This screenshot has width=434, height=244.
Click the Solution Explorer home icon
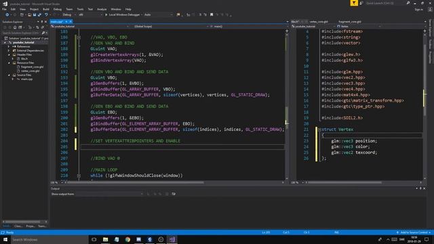pyautogui.click(x=15, y=27)
